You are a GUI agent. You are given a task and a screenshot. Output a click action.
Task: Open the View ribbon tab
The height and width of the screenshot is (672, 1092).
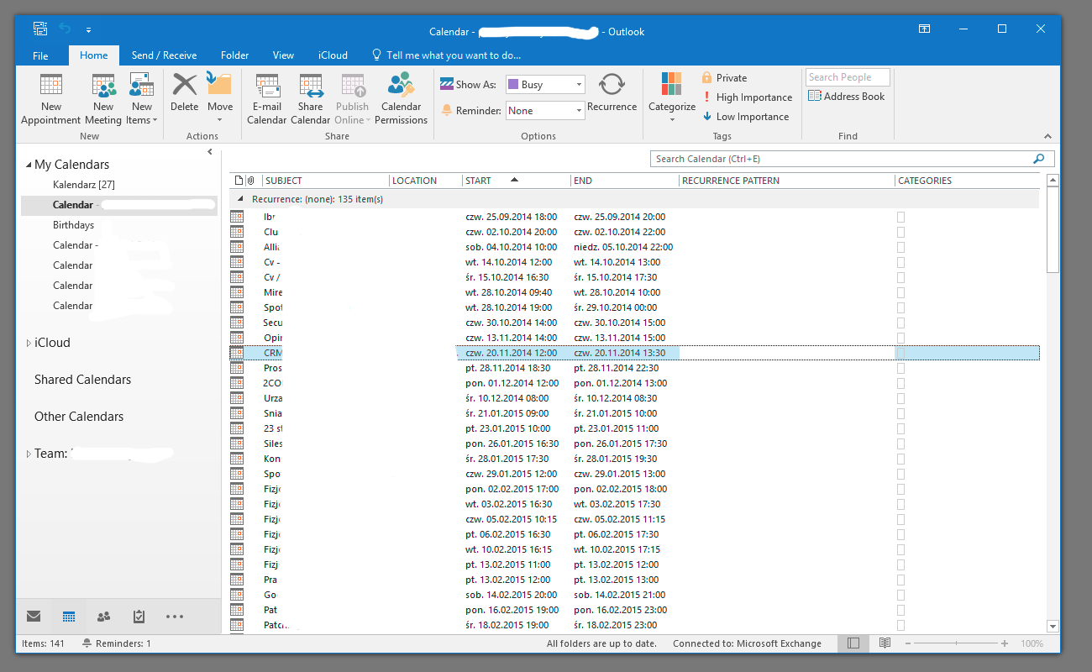tap(283, 55)
